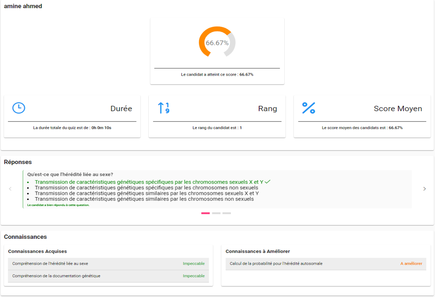Click the orange 'A améliorer' status label
Viewport: 435px width, 297px height.
tap(411, 264)
